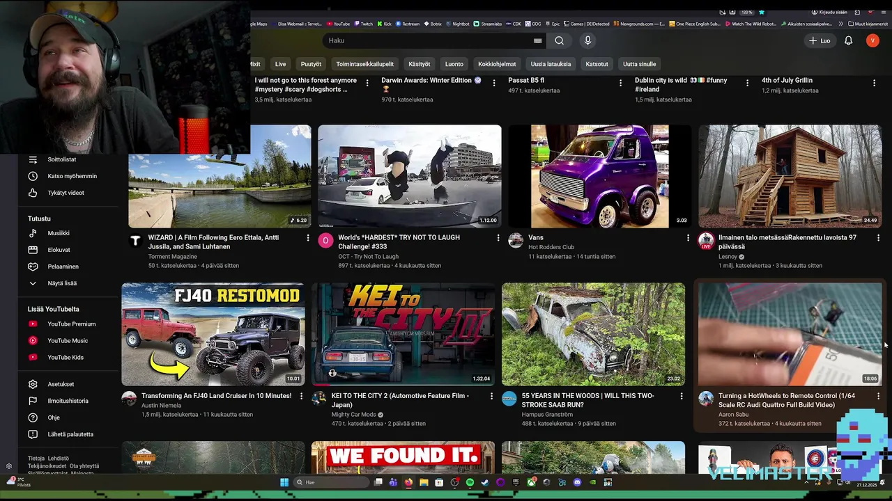This screenshot has width=892, height=501.
Task: Select the Käsityöt filter chip
Action: [x=419, y=64]
